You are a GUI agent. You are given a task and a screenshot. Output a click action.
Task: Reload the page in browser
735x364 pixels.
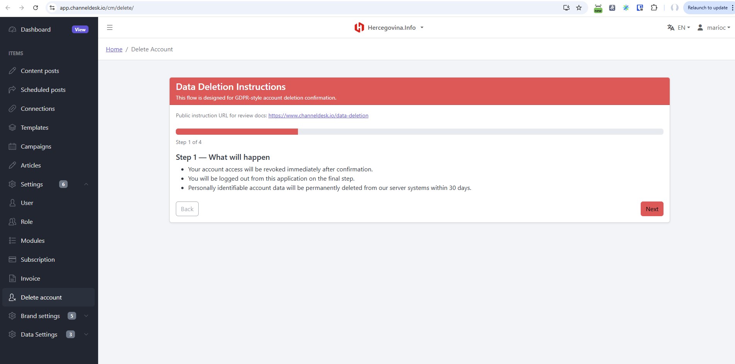click(x=36, y=8)
